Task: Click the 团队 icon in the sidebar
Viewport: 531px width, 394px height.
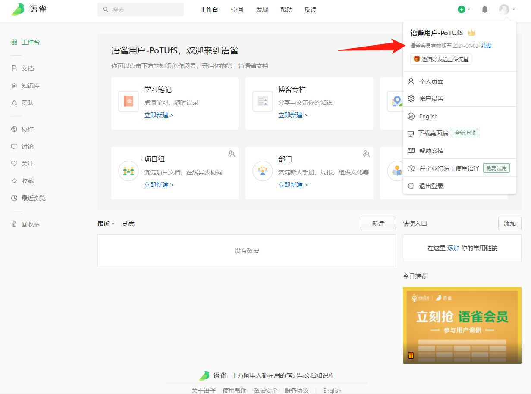Action: pyautogui.click(x=14, y=103)
